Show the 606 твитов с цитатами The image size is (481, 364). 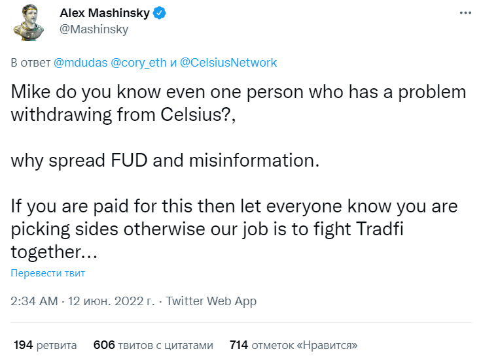[153, 344]
